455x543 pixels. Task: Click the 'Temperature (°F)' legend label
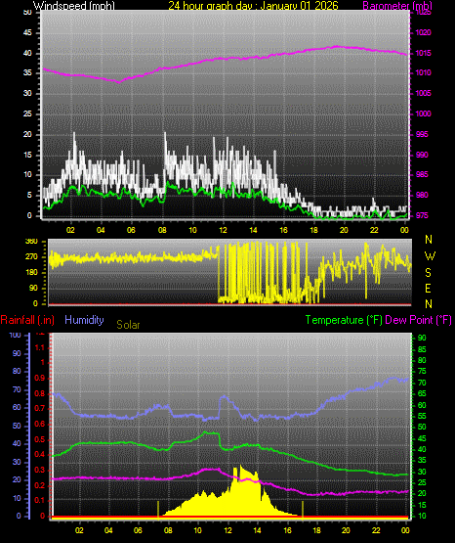[344, 320]
